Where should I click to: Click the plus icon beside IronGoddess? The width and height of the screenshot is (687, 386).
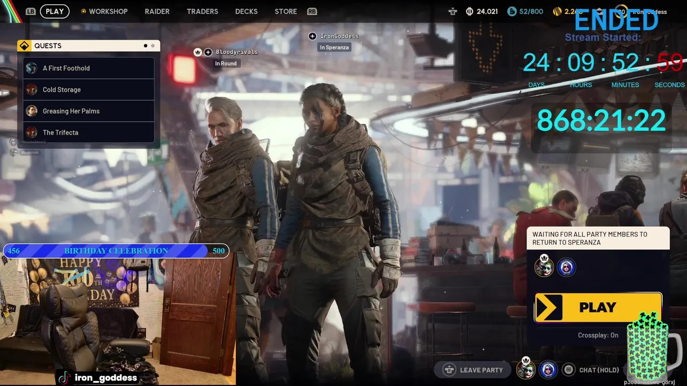(312, 36)
